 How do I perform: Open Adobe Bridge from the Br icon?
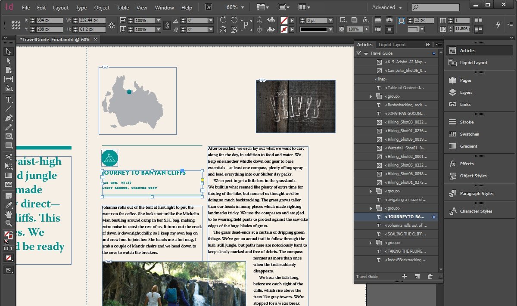[209, 7]
